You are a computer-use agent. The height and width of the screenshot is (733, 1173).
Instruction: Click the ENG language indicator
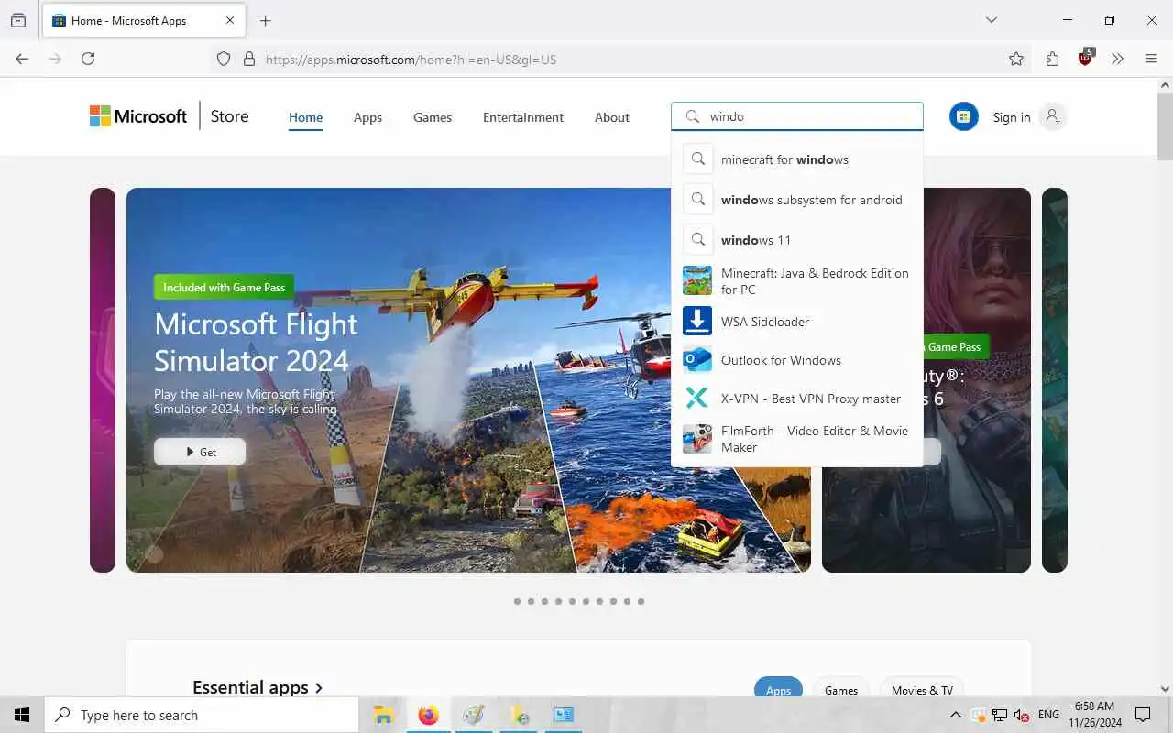1048,715
